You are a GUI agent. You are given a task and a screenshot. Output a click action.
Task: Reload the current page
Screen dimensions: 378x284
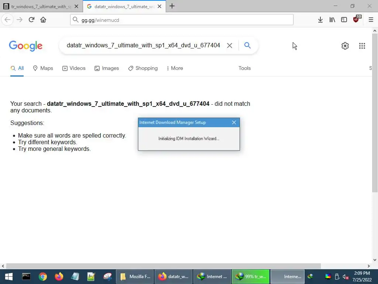[31, 20]
